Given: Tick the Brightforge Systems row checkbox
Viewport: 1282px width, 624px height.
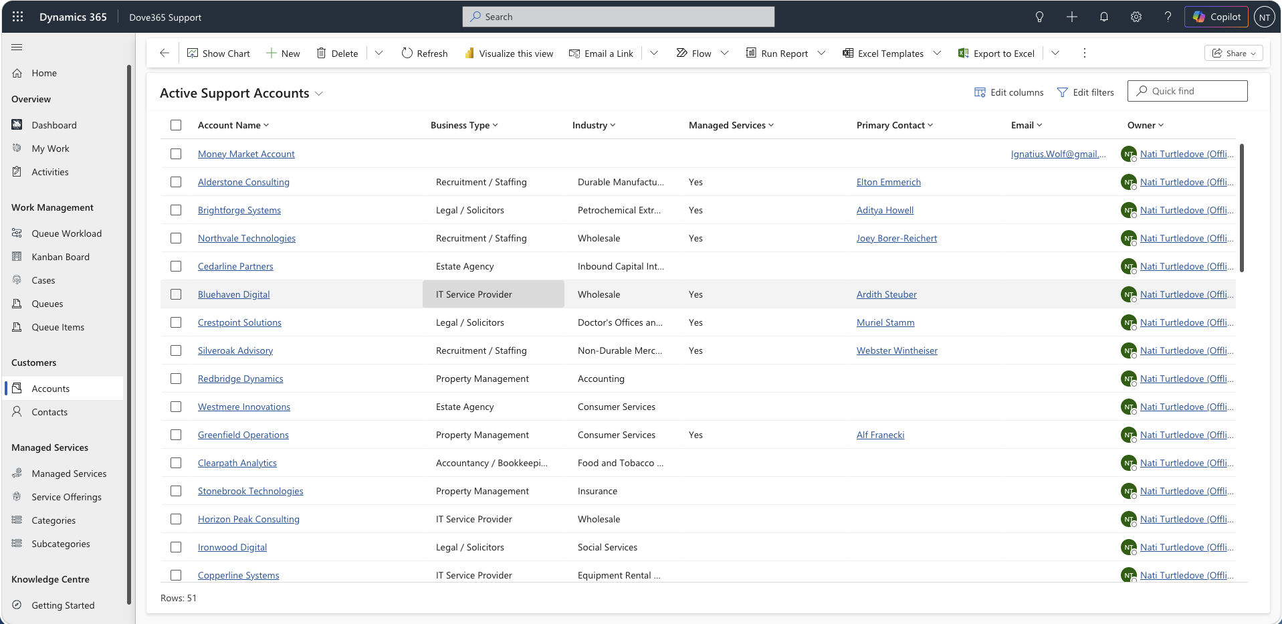Looking at the screenshot, I should click(x=176, y=210).
